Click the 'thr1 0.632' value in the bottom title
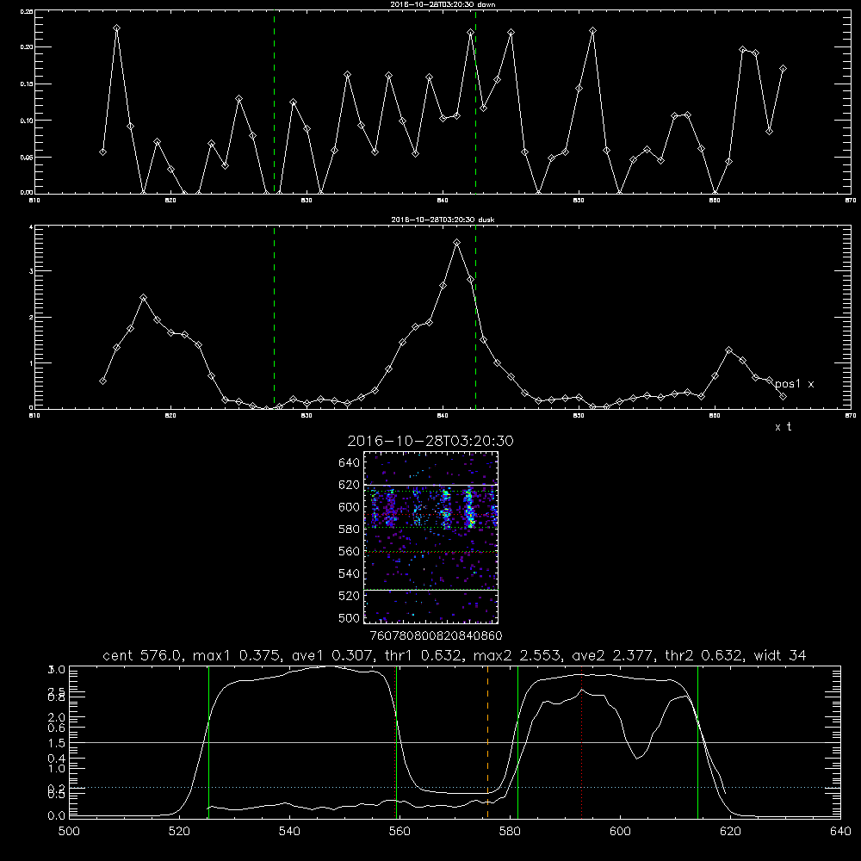 (426, 655)
